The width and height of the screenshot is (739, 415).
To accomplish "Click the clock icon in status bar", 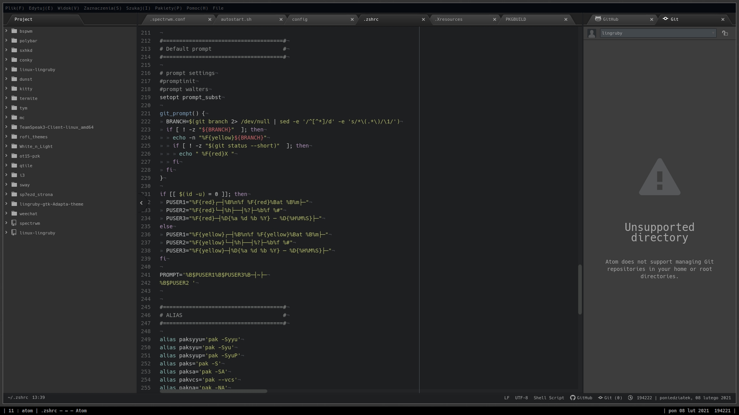I will click(x=630, y=398).
